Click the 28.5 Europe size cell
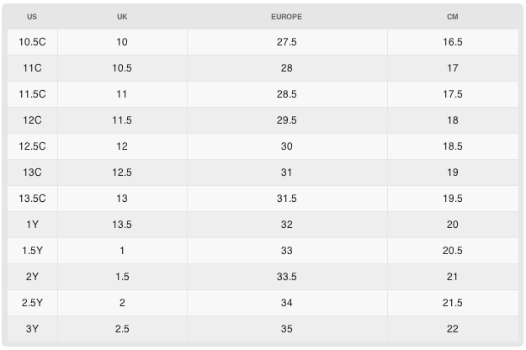The image size is (526, 350). (286, 94)
